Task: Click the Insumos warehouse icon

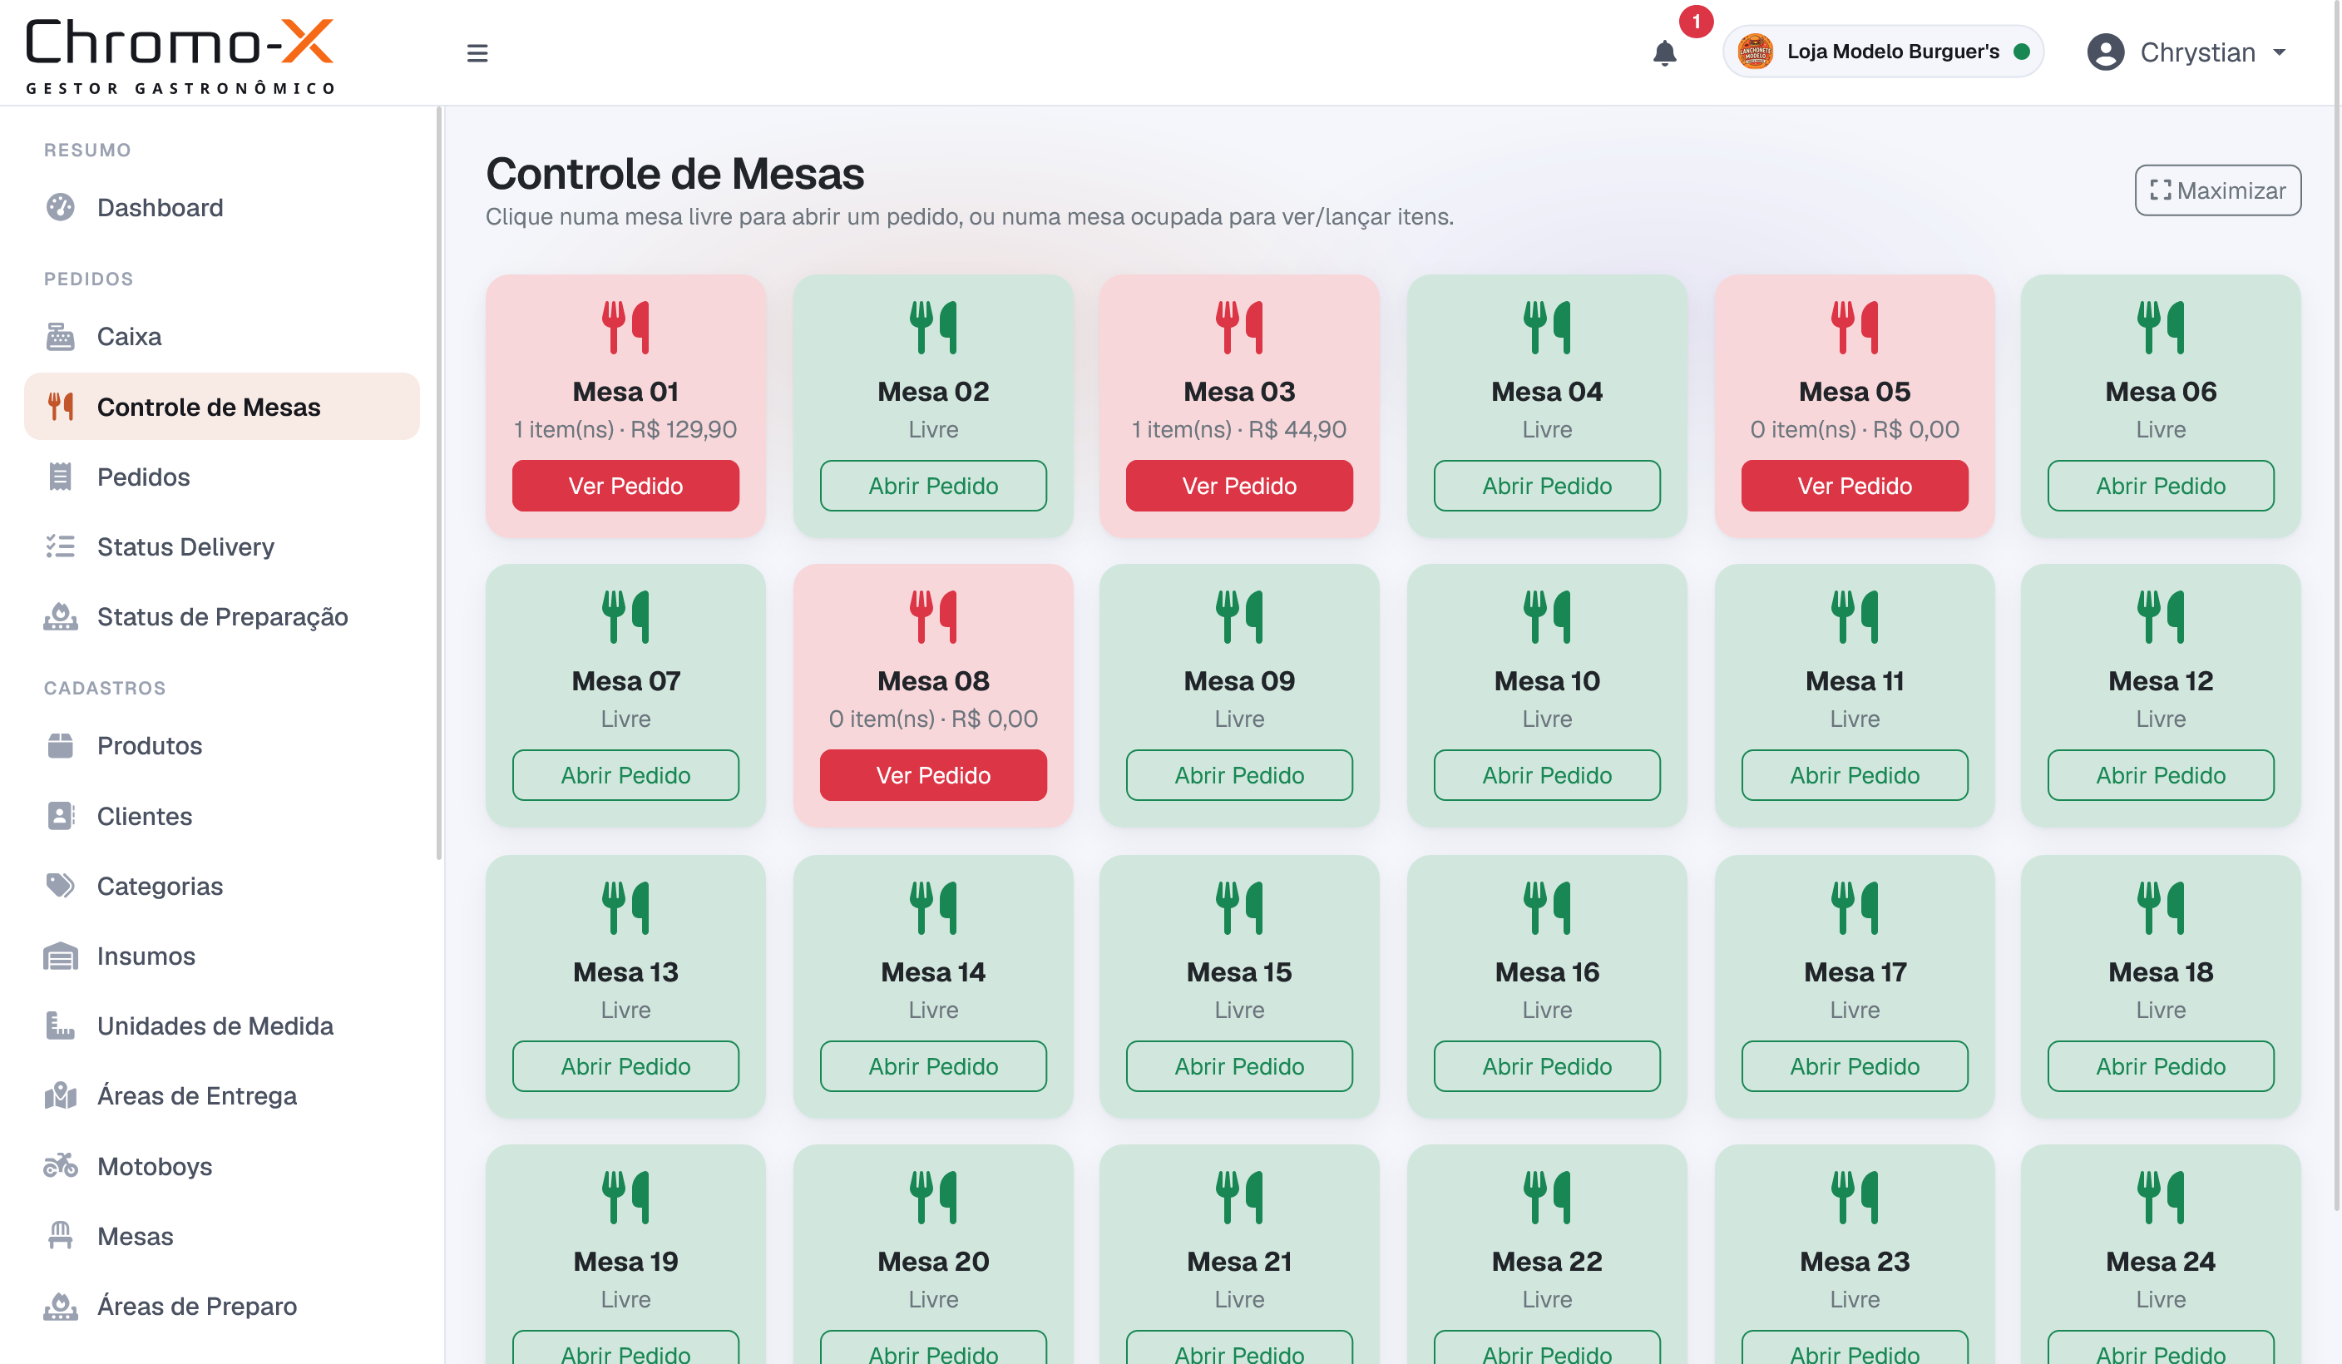Action: (x=61, y=956)
